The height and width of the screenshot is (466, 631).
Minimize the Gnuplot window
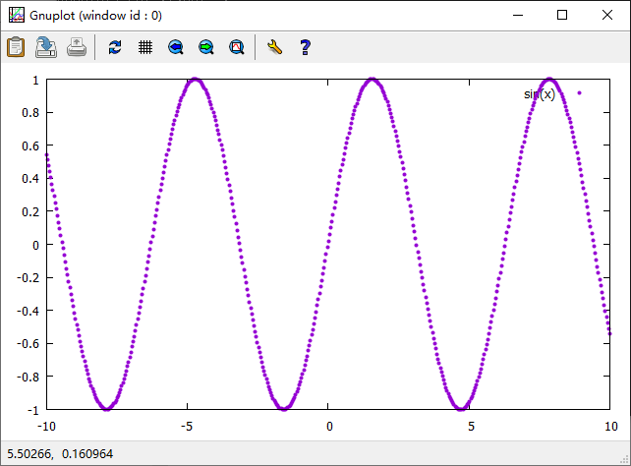[518, 16]
